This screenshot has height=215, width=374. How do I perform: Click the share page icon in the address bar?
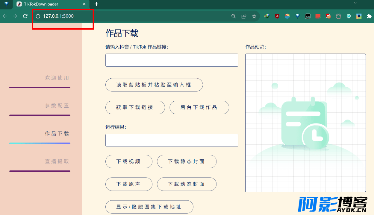tap(244, 16)
